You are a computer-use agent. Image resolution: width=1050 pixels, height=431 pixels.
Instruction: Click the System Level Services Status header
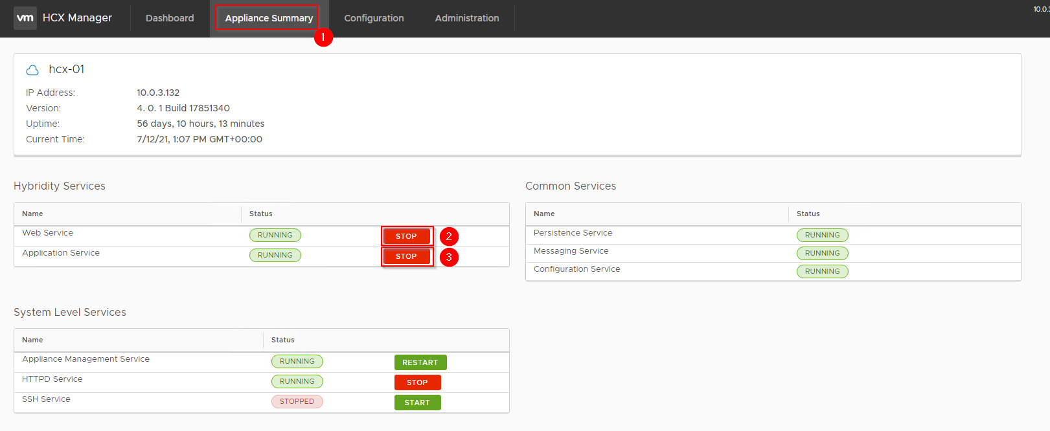[x=283, y=340]
